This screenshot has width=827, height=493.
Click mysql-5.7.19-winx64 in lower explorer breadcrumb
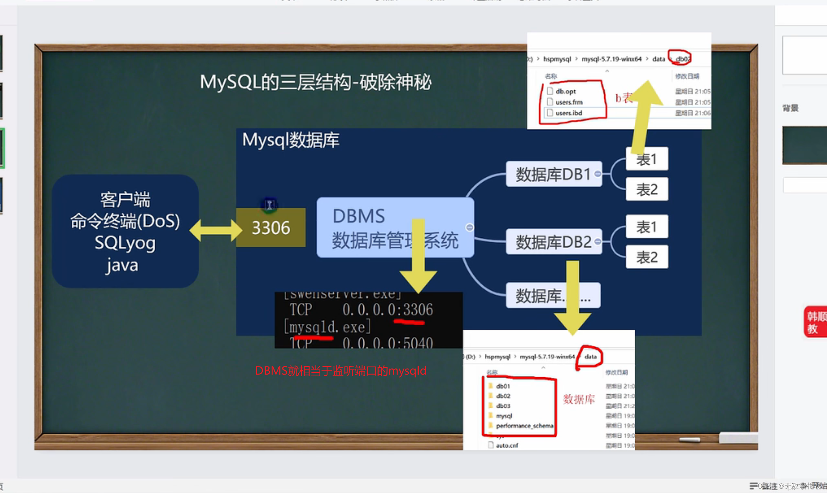click(547, 356)
